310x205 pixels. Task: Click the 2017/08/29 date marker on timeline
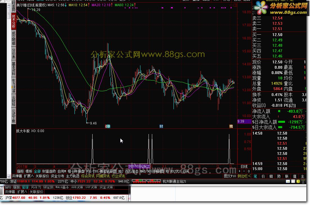tap(139, 166)
